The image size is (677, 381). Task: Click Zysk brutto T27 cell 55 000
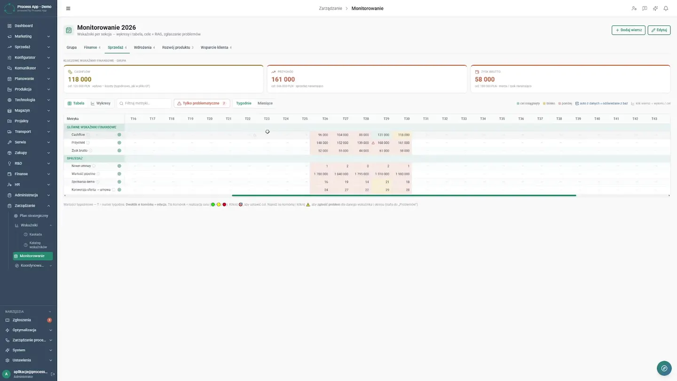click(340, 151)
